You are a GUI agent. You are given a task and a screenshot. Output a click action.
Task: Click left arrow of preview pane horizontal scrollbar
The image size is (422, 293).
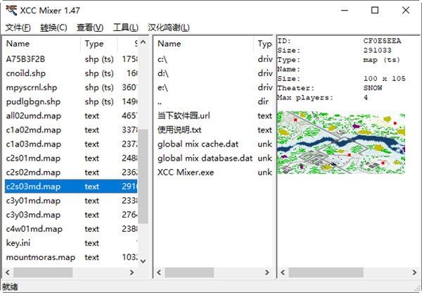(283, 273)
